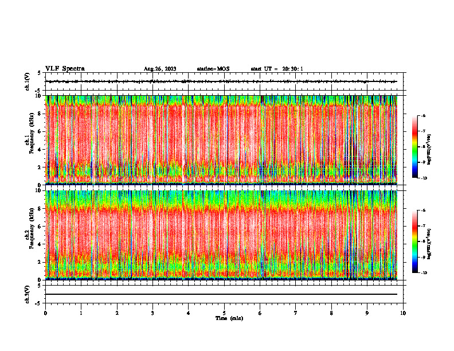454x351 pixels.
Task: Click the time axis tick label "1"
Action: coord(81,313)
